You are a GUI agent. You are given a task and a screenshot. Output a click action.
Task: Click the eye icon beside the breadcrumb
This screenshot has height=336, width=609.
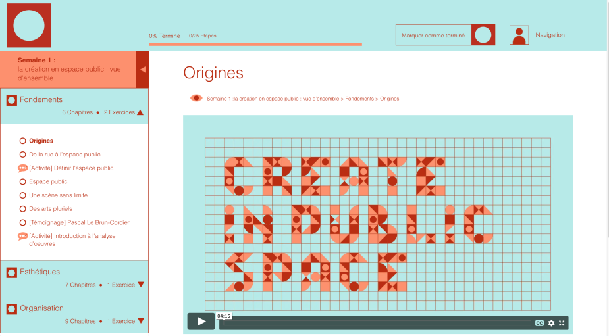(x=196, y=98)
